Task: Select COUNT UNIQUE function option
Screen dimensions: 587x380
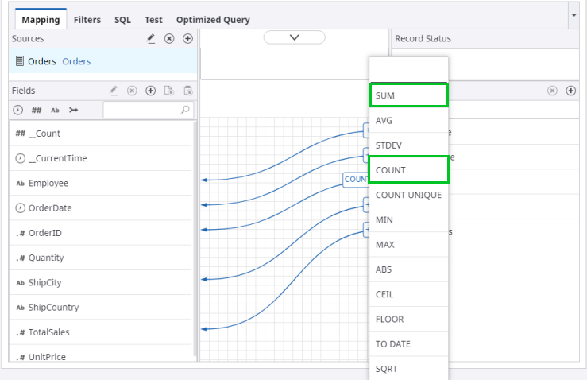Action: coord(408,195)
